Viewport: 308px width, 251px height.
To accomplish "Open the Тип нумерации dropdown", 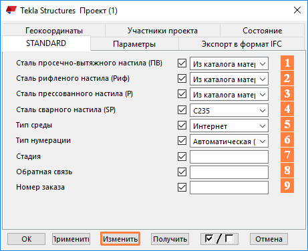I will pyautogui.click(x=229, y=141).
